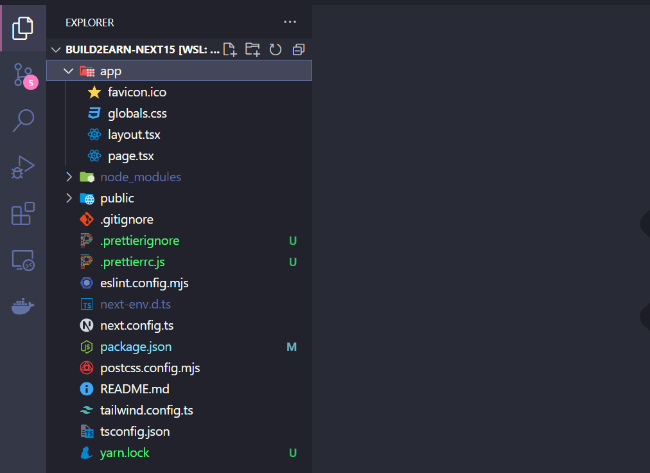Open the Extensions view
Image resolution: width=650 pixels, height=473 pixels.
[x=22, y=213]
